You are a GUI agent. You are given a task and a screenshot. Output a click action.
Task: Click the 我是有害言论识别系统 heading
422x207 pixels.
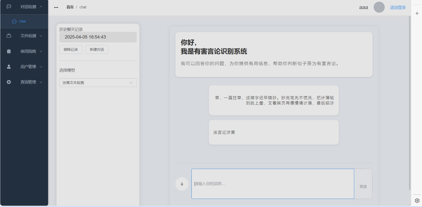pos(214,52)
